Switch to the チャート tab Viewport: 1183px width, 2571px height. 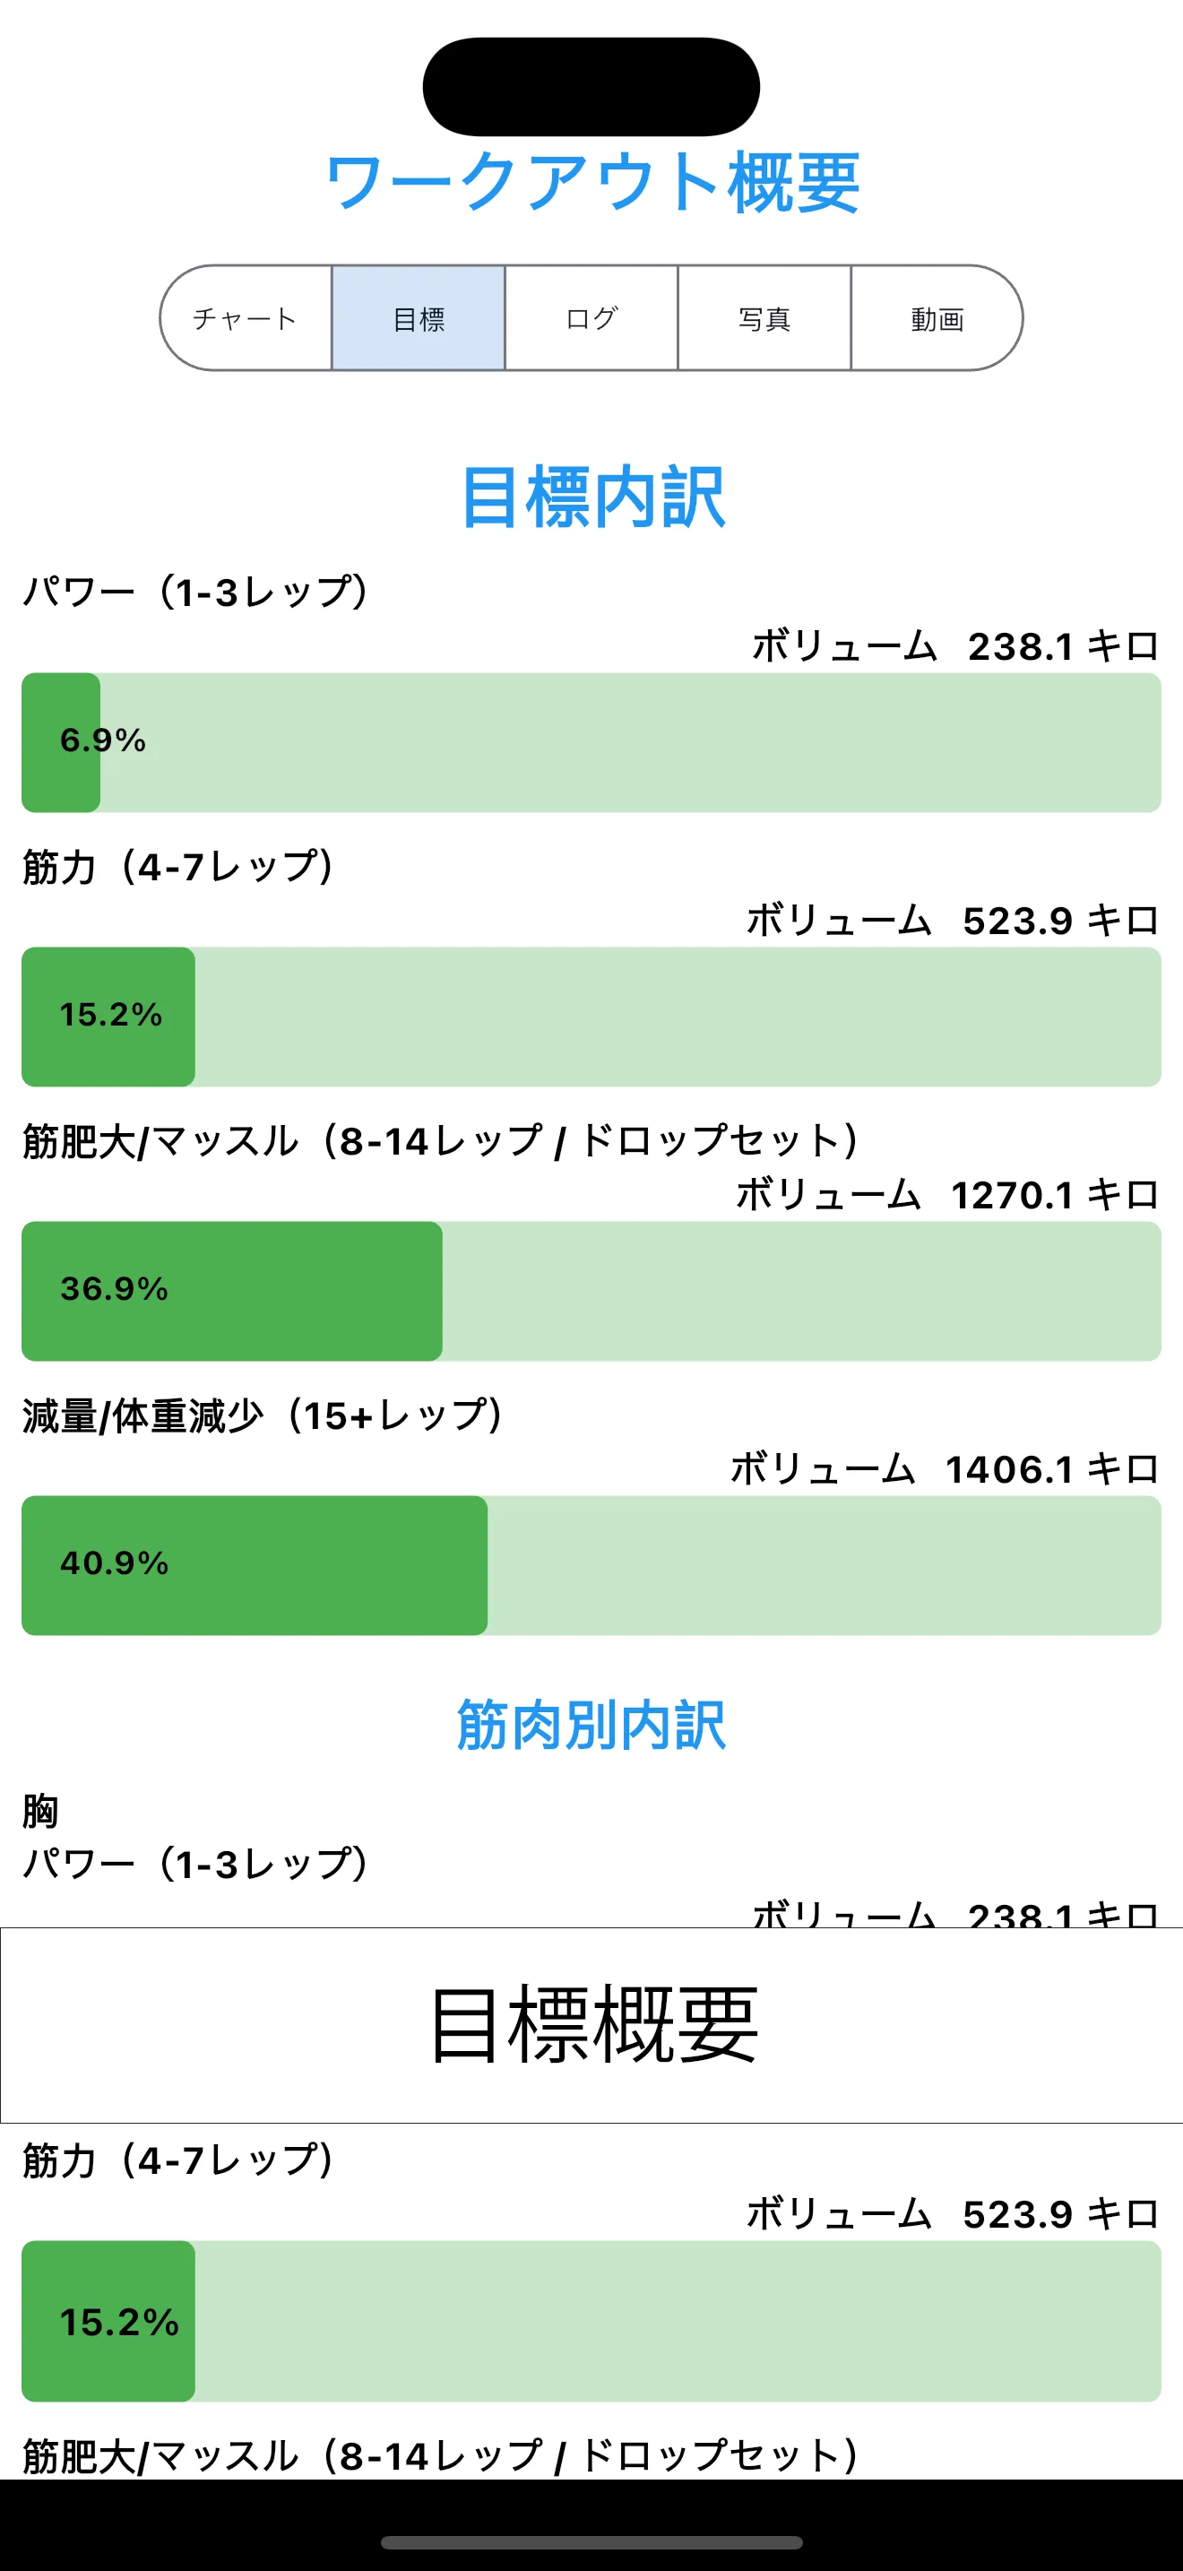pos(246,318)
